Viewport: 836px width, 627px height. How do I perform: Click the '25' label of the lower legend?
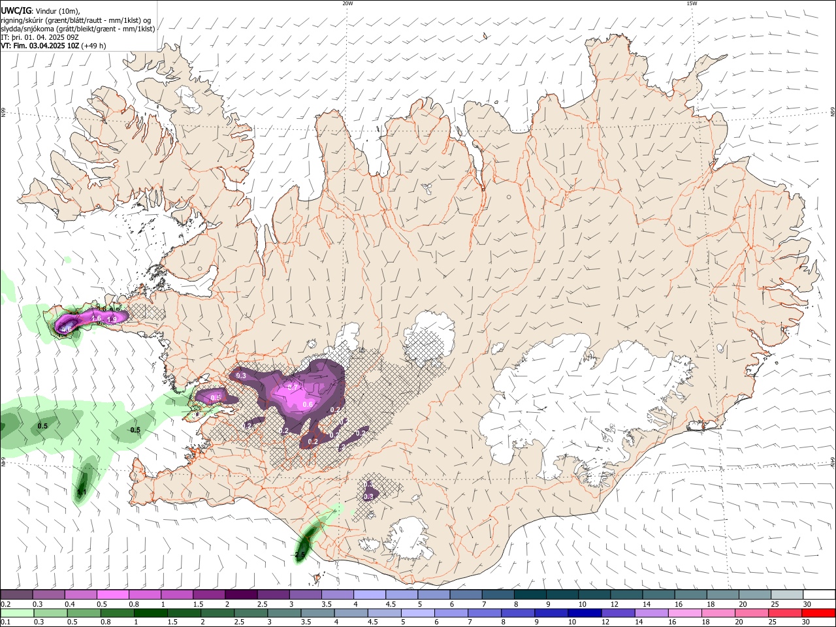point(773,622)
